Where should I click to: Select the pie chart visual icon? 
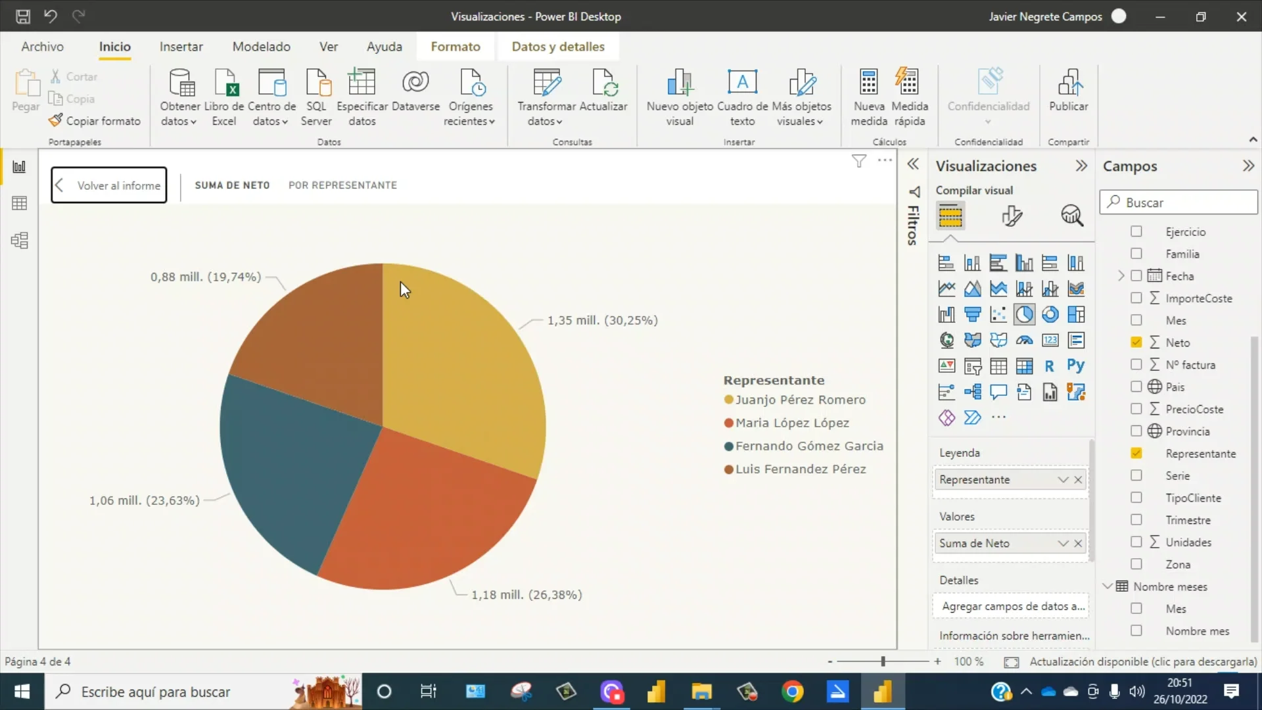pyautogui.click(x=1025, y=314)
